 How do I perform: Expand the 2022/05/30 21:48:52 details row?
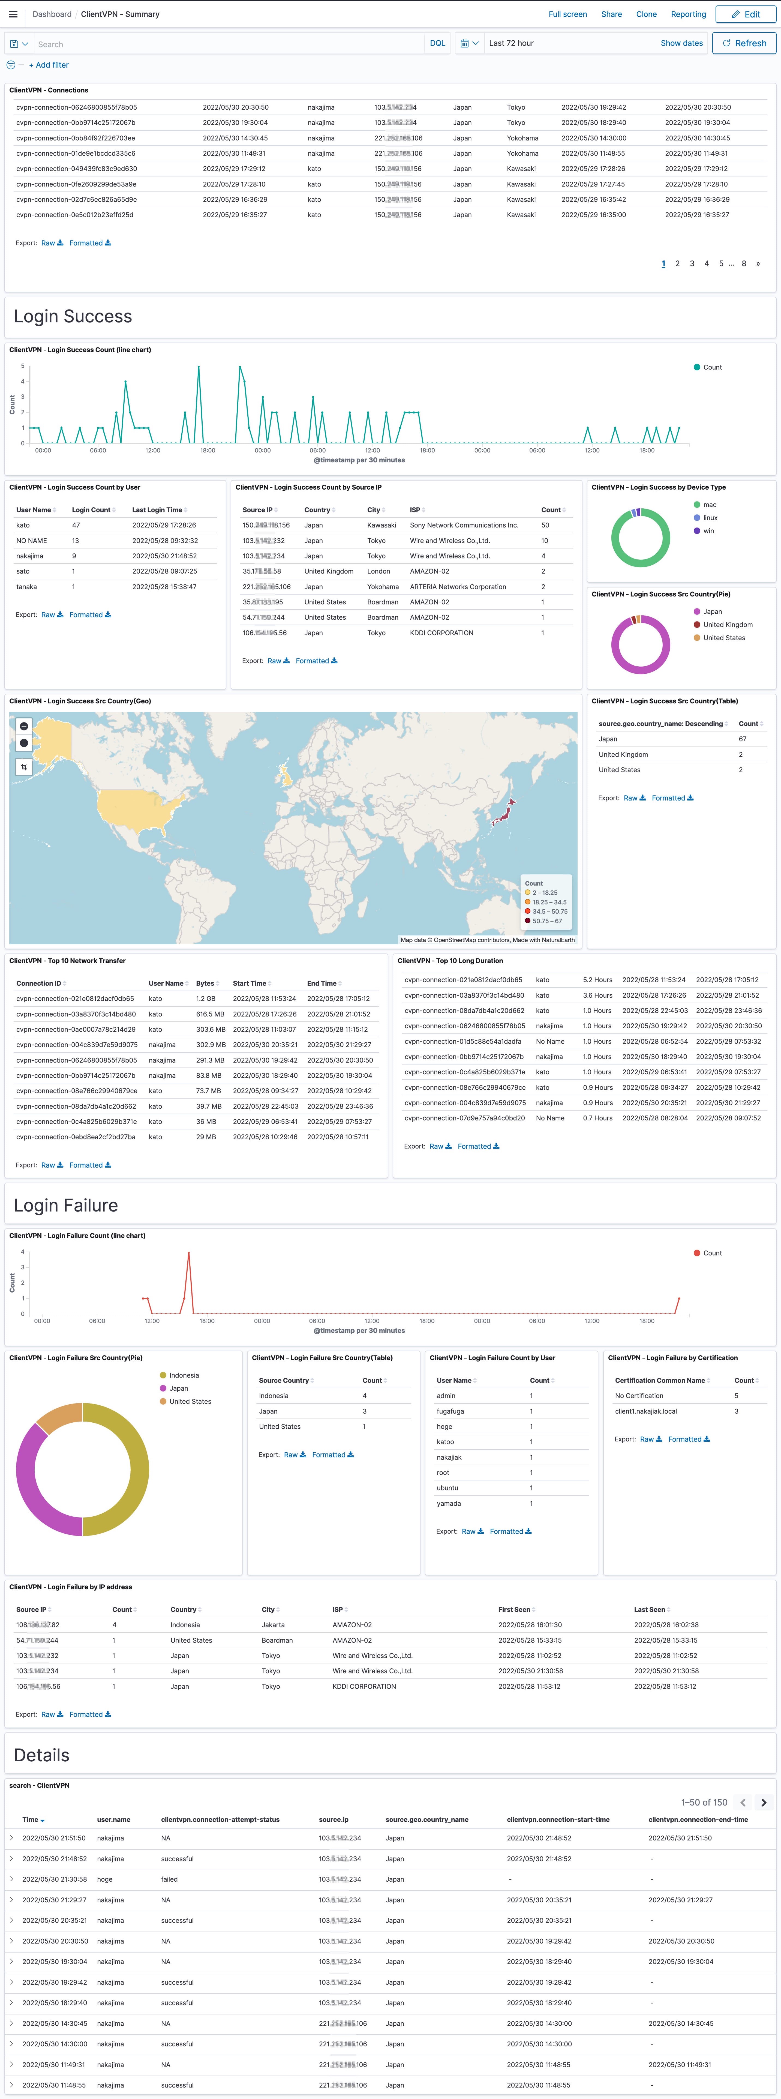coord(11,1859)
